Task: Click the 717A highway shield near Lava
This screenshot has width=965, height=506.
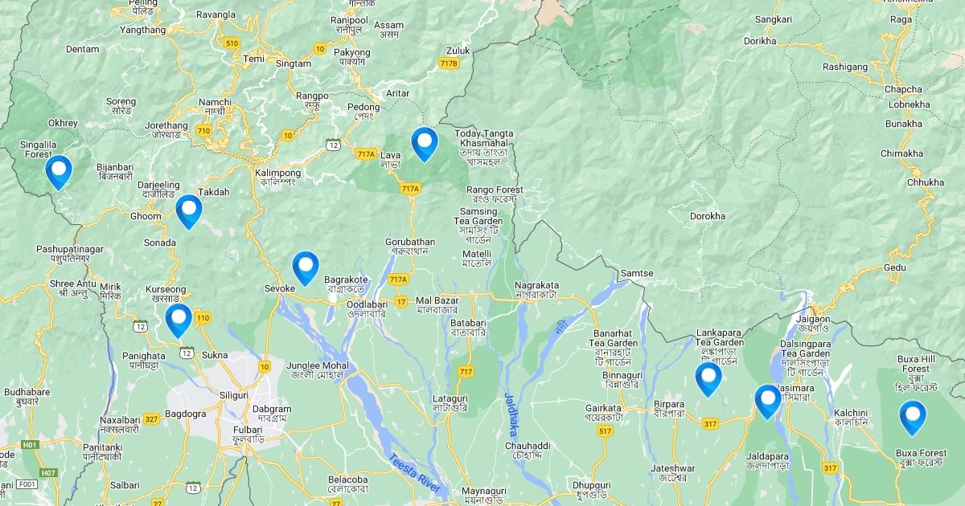Action: pos(366,153)
